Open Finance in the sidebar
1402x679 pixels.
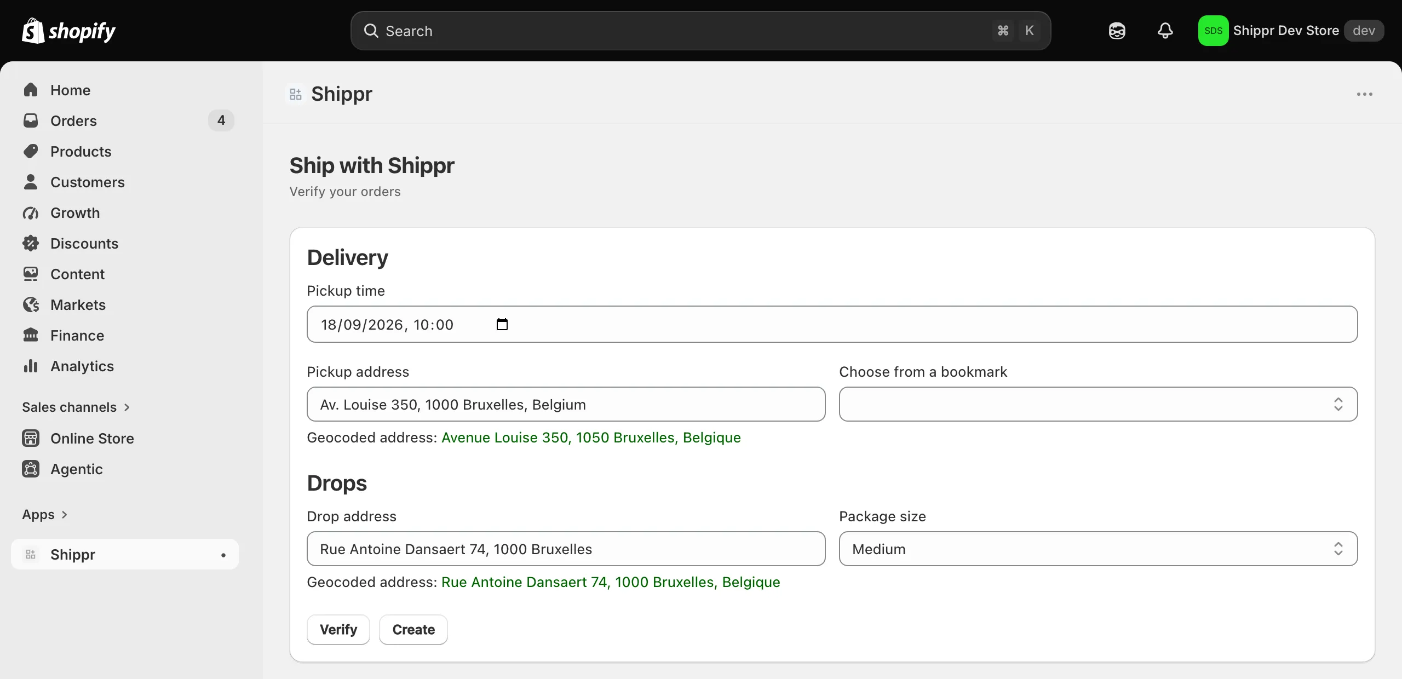point(125,335)
